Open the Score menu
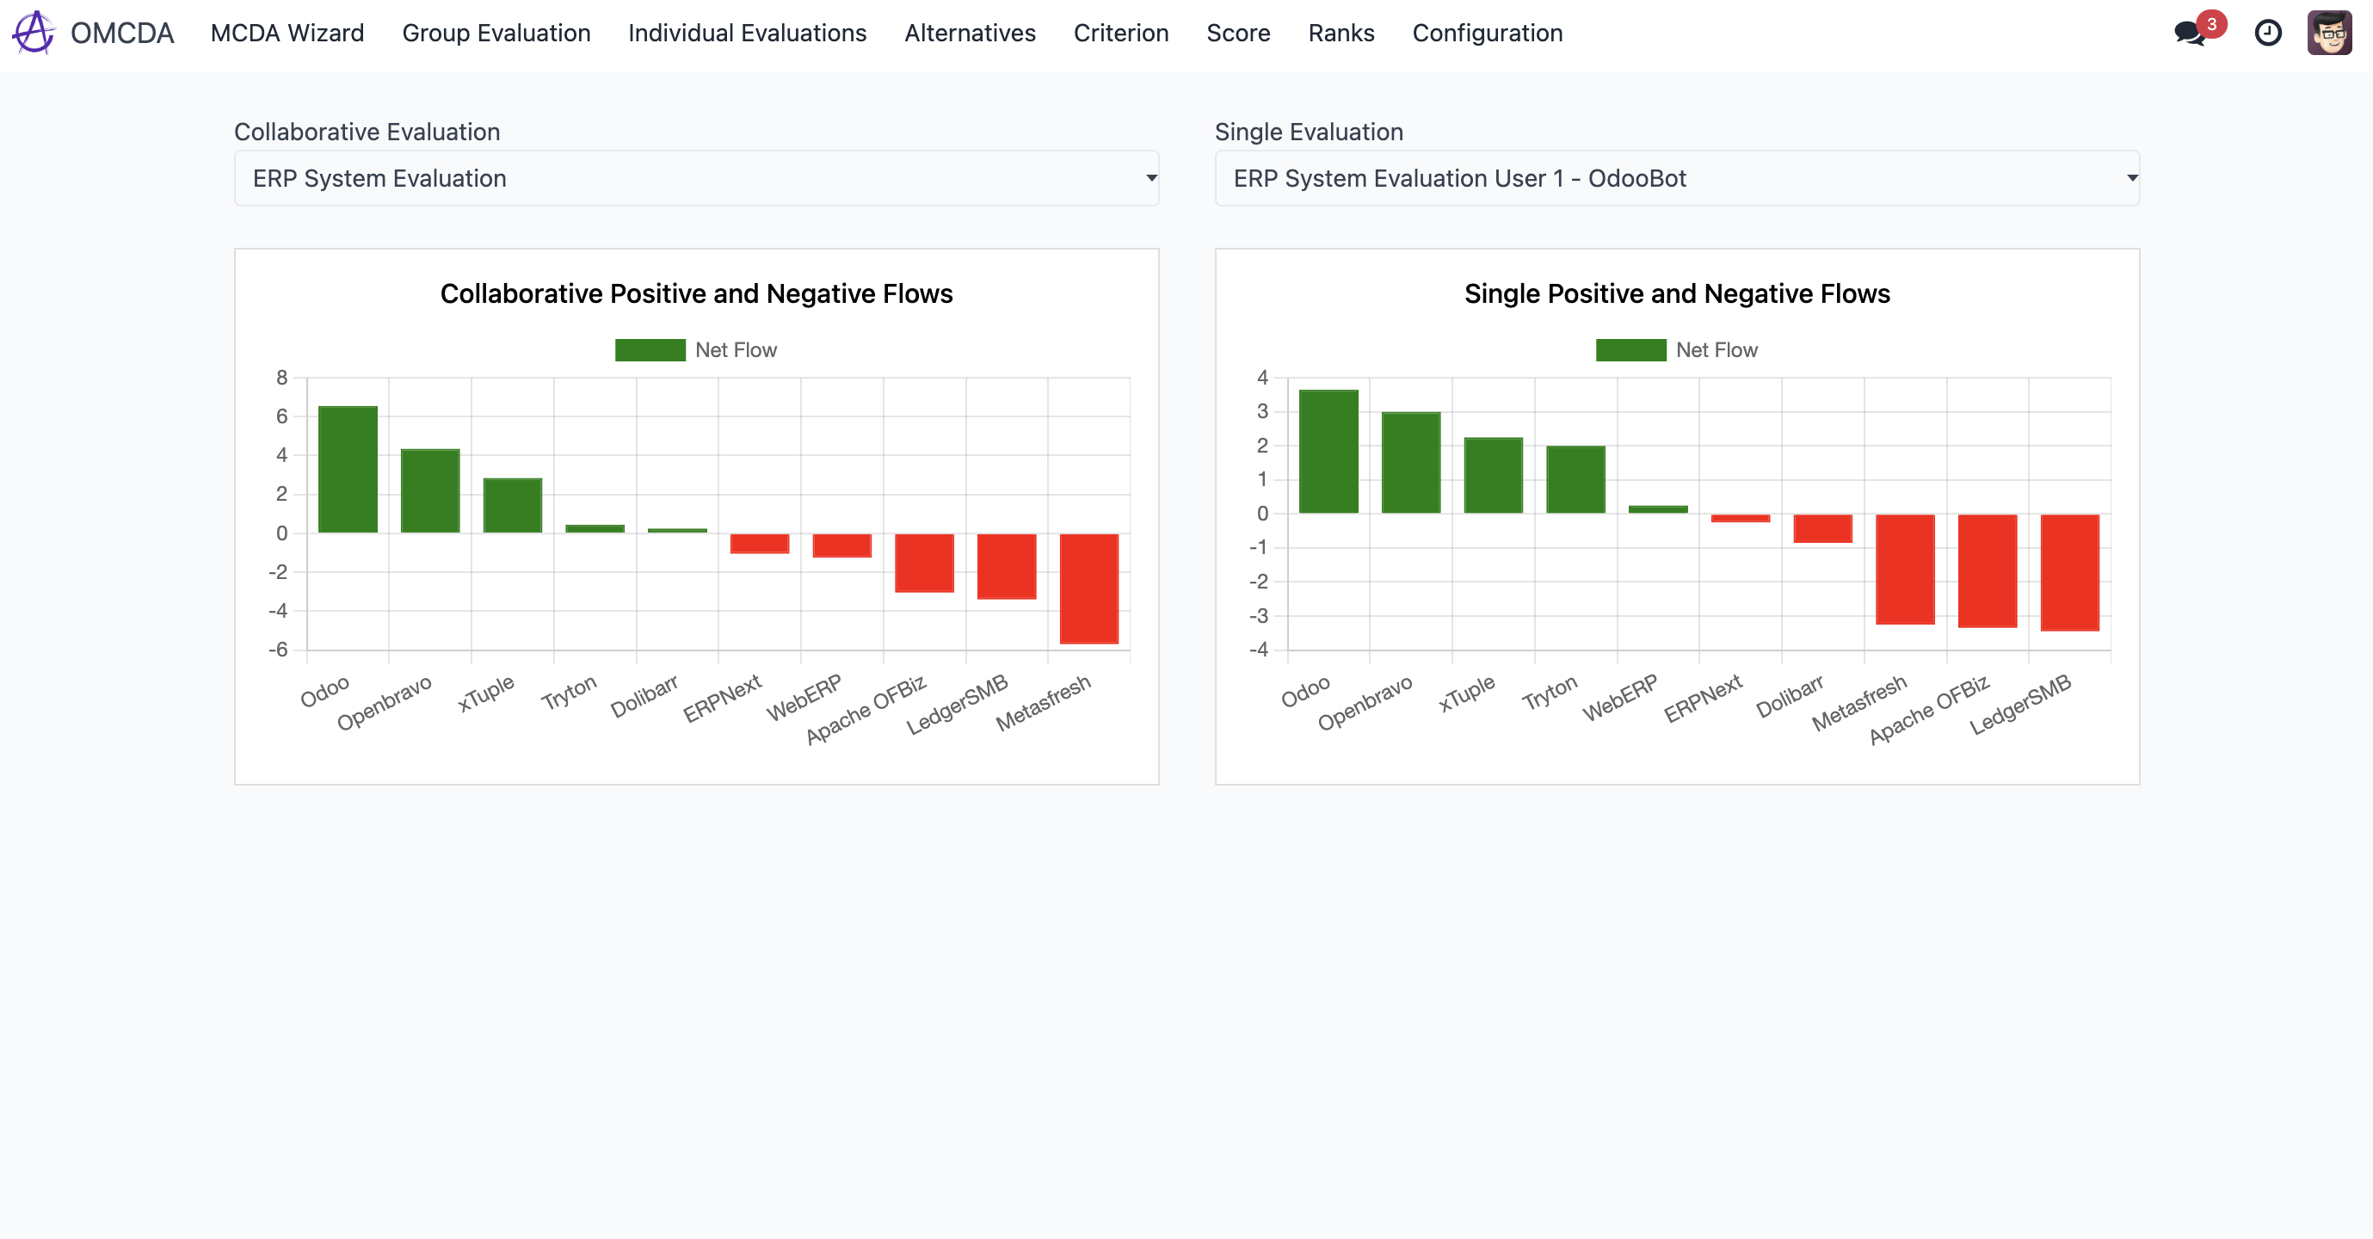The height and width of the screenshot is (1239, 2373). point(1238,34)
